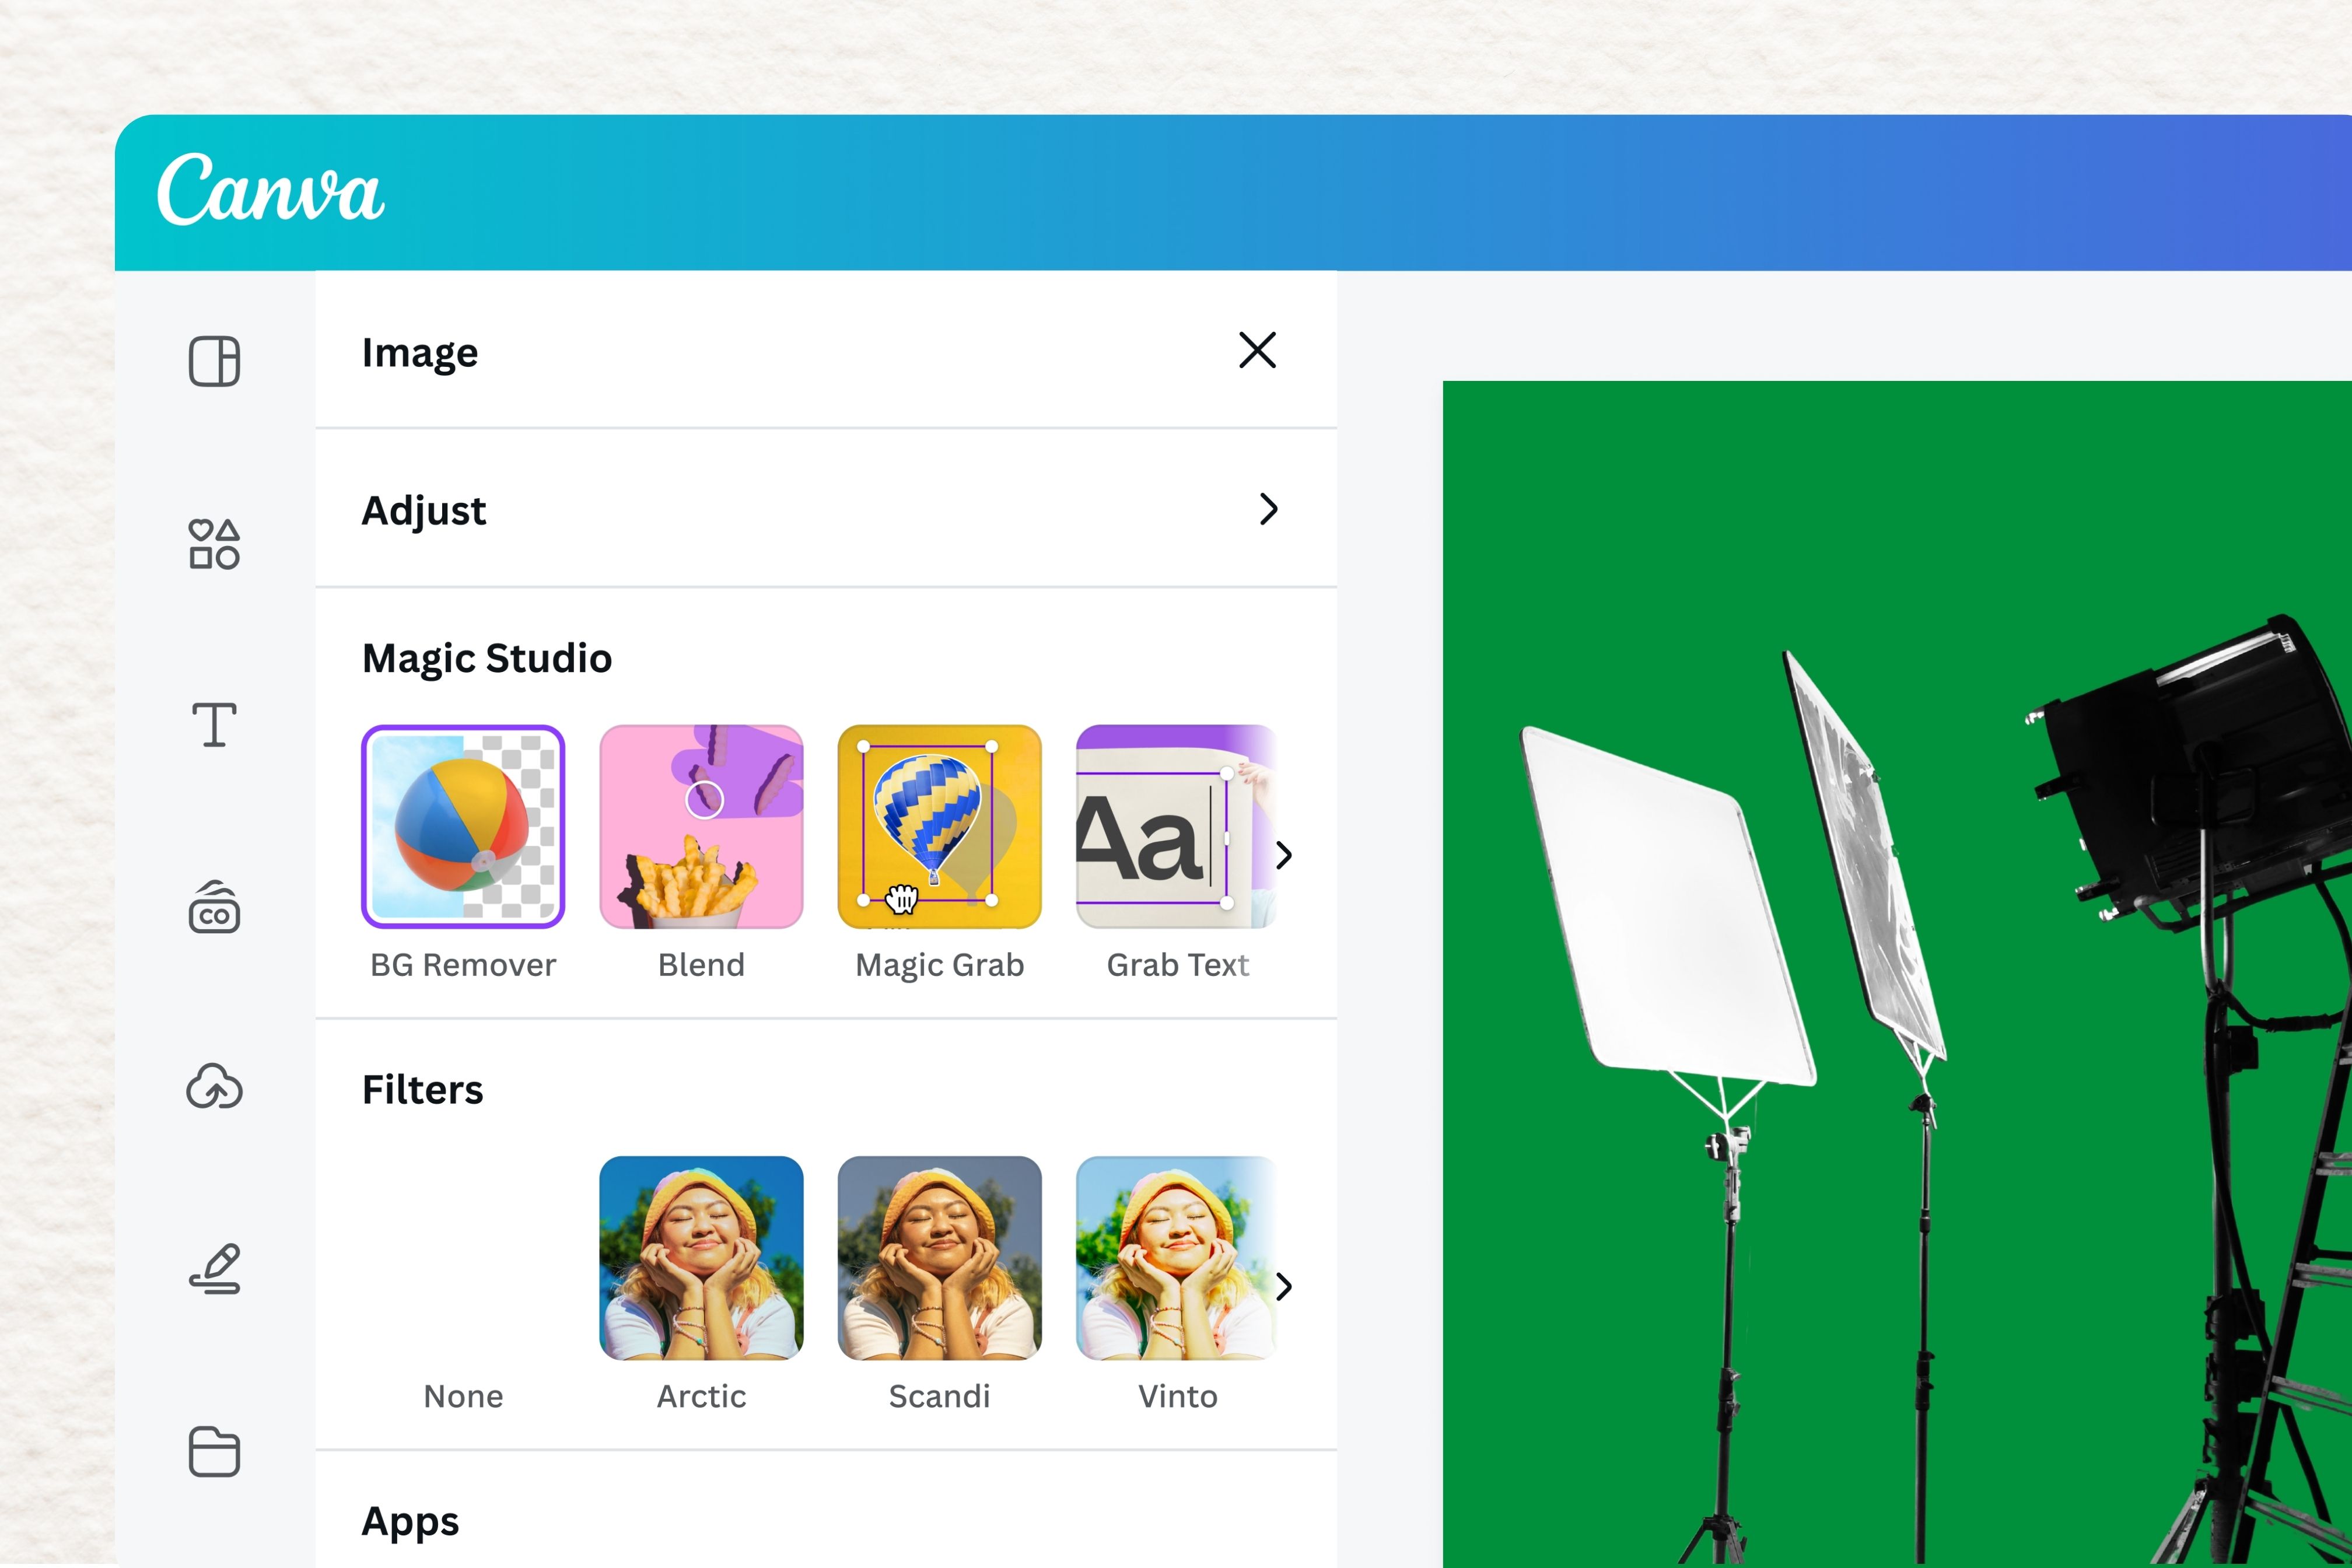The height and width of the screenshot is (1568, 2352).
Task: Click the Image panel title
Action: tap(420, 353)
